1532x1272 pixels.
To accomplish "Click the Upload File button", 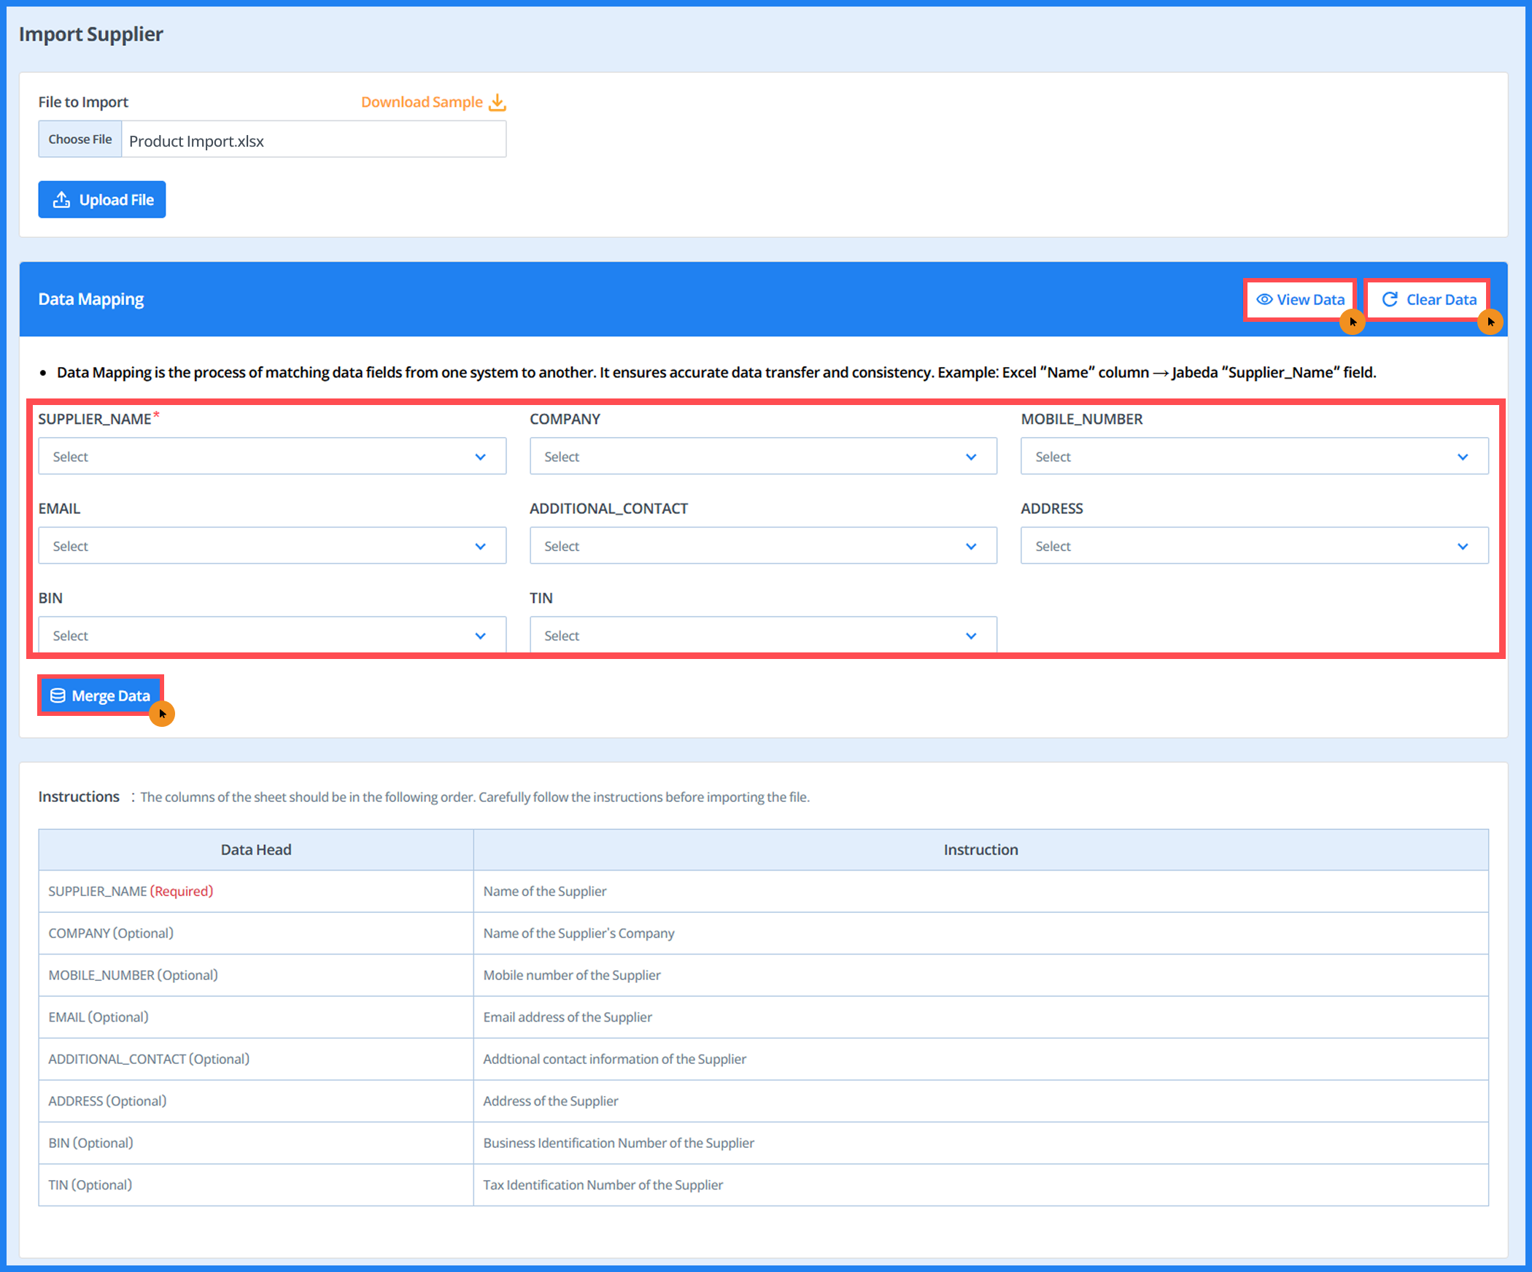I will tap(101, 200).
